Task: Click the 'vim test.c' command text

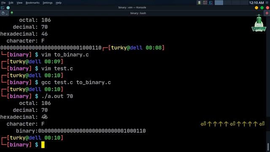Action: [x=57, y=68]
